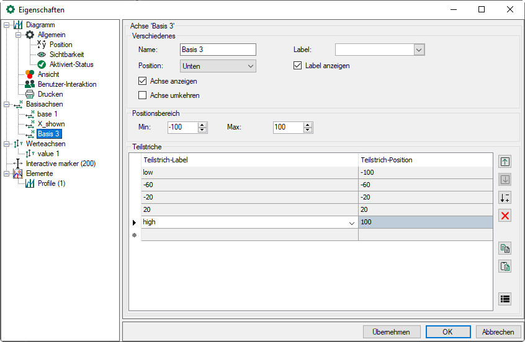Collapse the Basisachsen tree node
The image size is (525, 342).
pyautogui.click(x=6, y=104)
